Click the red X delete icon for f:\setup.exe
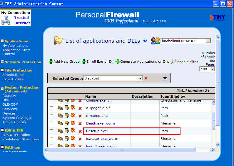The width and height of the screenshot is (234, 166). coord(80,131)
